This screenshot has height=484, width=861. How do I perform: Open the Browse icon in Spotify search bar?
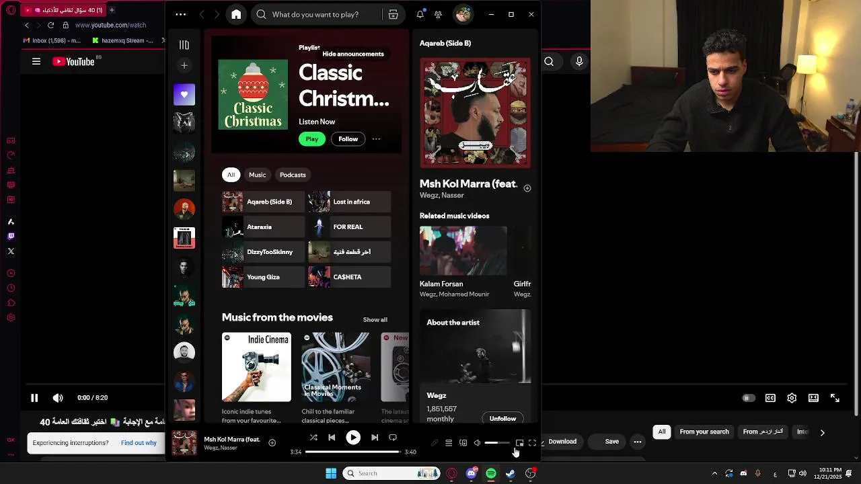click(x=394, y=14)
